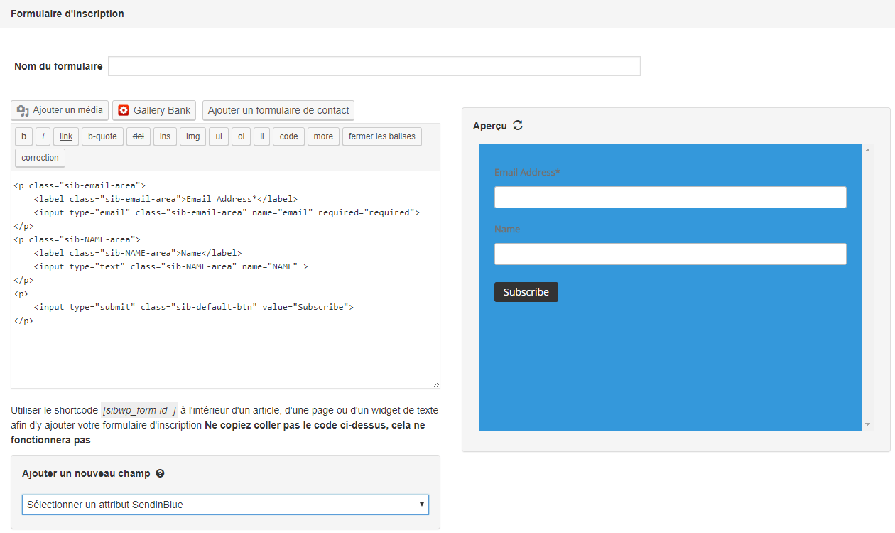This screenshot has width=895, height=533.
Task: Insert a b-quote tag
Action: coord(102,136)
